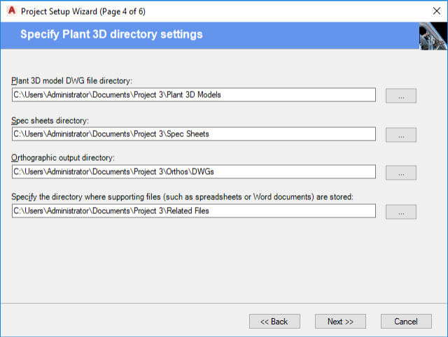Click the Plant 3D model DWG directory field

click(194, 94)
